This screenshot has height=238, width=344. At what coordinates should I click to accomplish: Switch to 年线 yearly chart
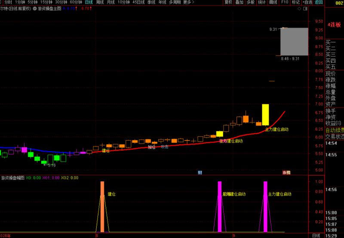162,2
